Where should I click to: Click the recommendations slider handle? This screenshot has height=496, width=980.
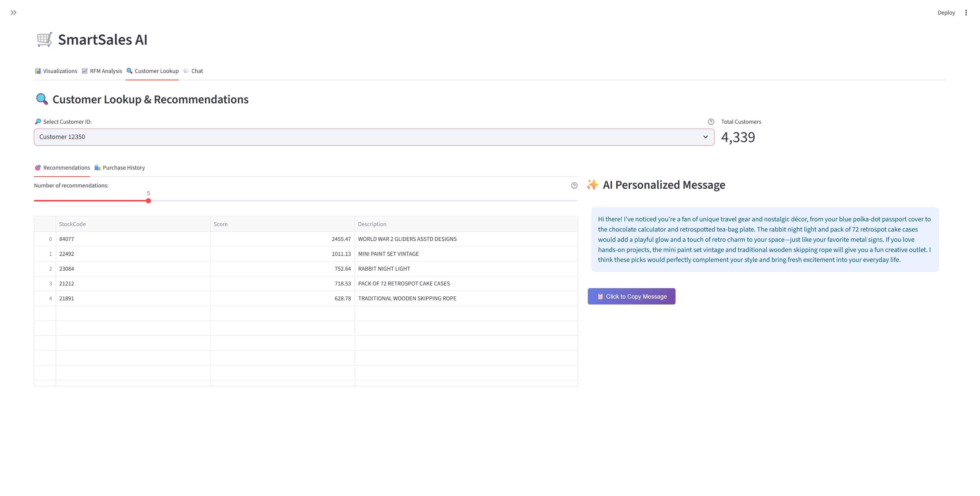click(x=148, y=201)
